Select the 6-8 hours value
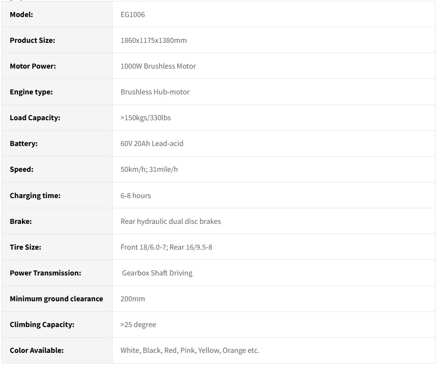The image size is (437, 366). [x=135, y=196]
